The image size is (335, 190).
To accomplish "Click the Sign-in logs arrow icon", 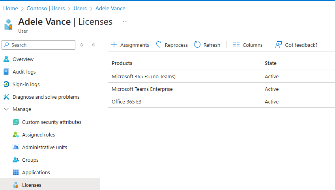I will coord(6,84).
